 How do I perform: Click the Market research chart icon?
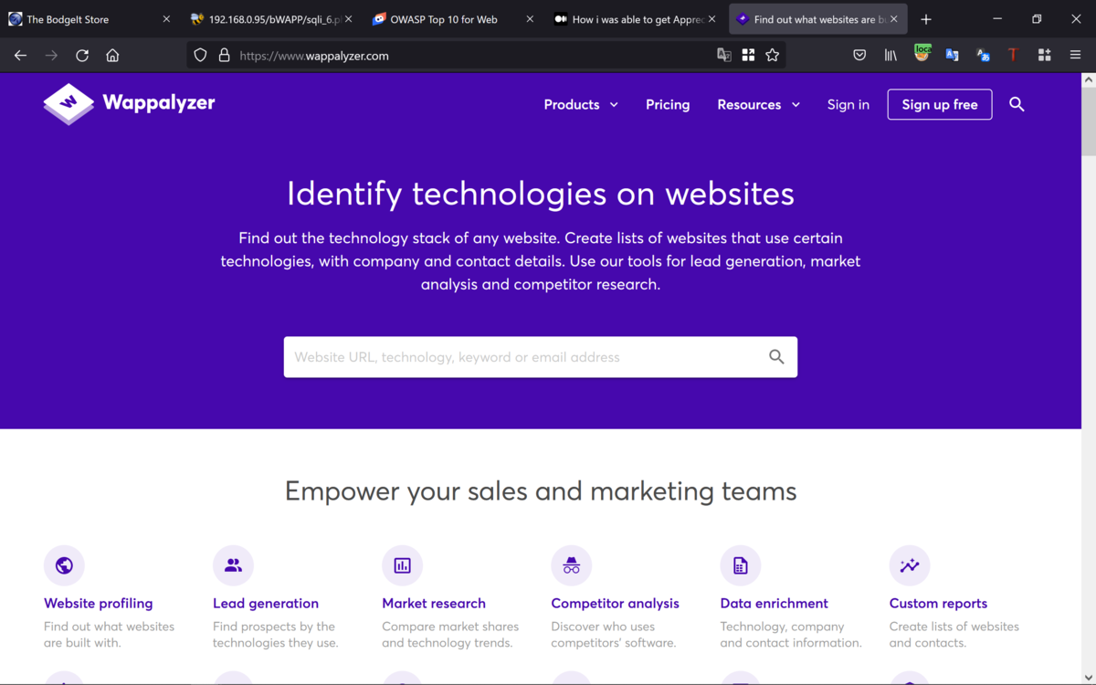(x=402, y=565)
